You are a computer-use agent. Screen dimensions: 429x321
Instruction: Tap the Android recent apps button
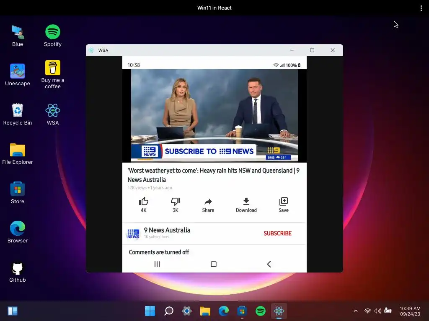coord(157,264)
